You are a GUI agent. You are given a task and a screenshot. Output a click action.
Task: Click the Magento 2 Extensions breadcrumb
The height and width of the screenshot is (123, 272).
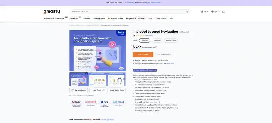77,25
